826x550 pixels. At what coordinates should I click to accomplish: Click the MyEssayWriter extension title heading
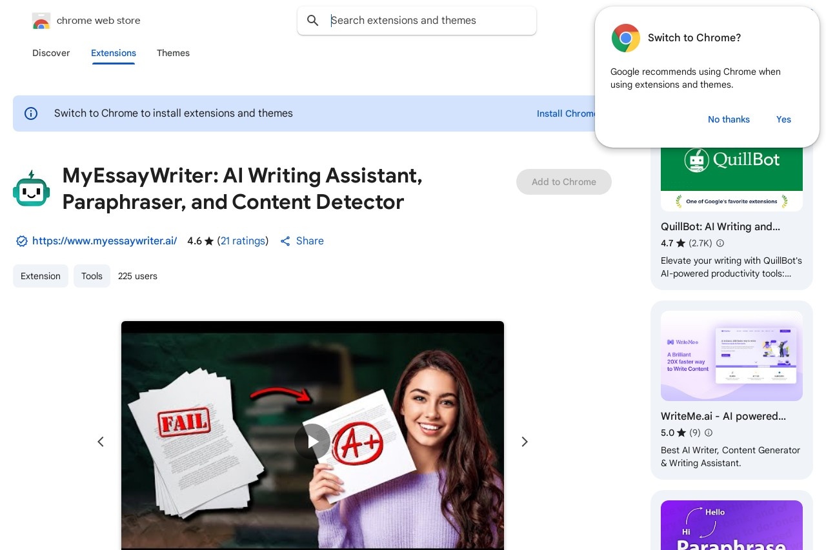243,188
